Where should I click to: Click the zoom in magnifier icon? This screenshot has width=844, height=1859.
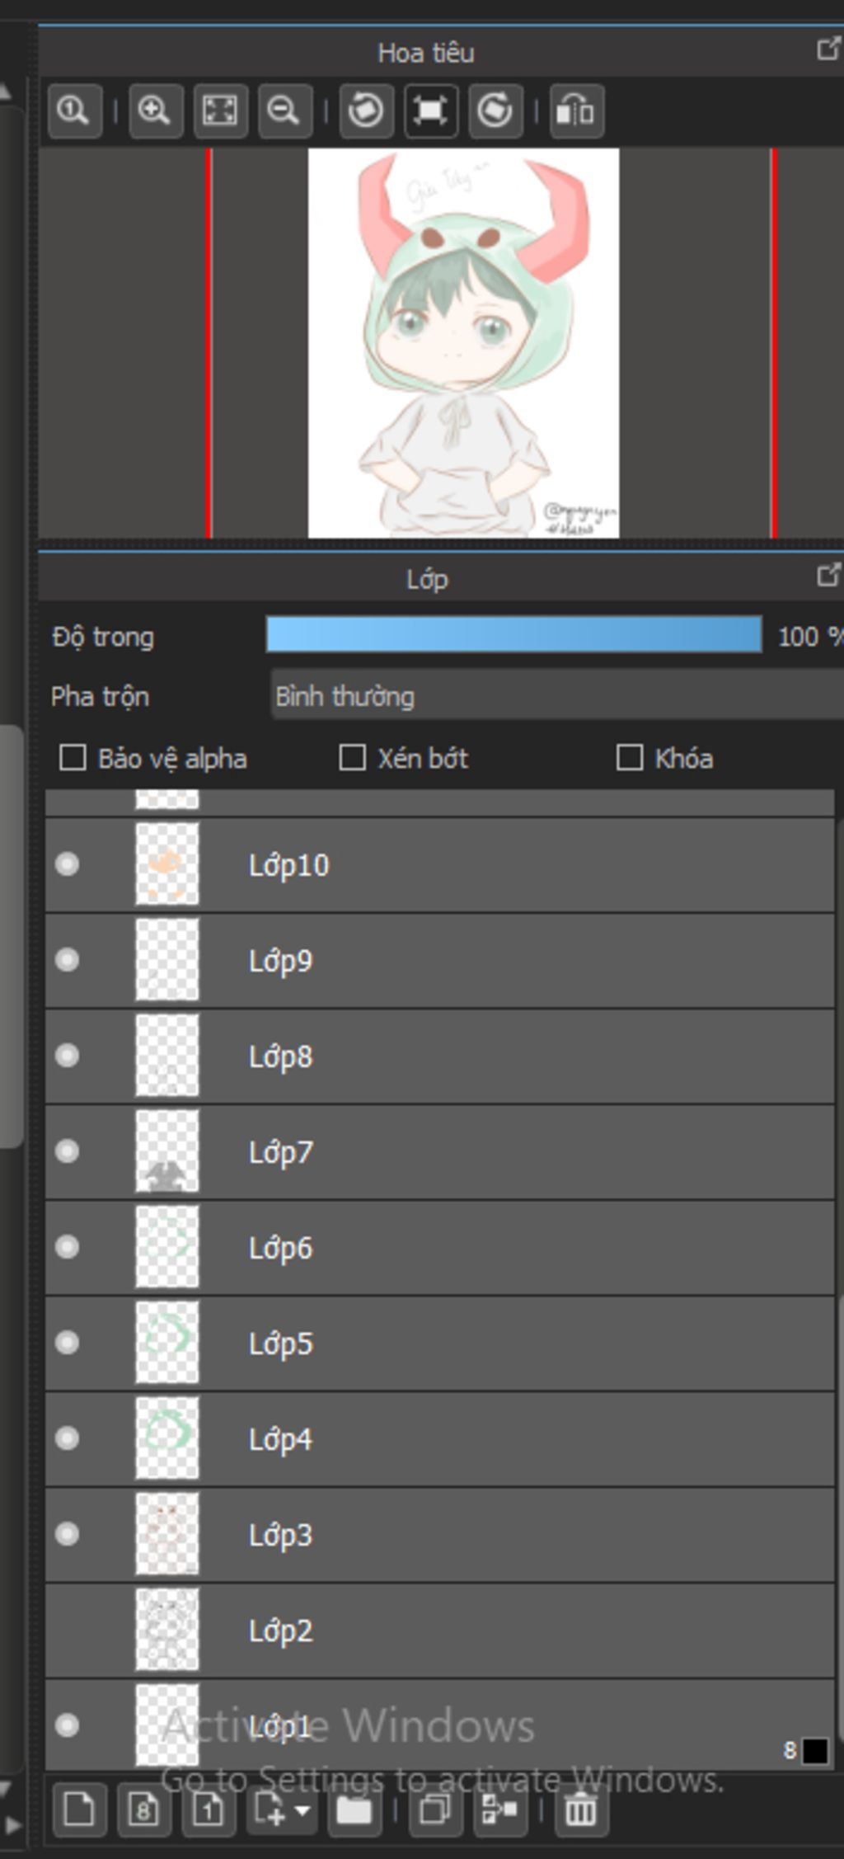click(155, 111)
